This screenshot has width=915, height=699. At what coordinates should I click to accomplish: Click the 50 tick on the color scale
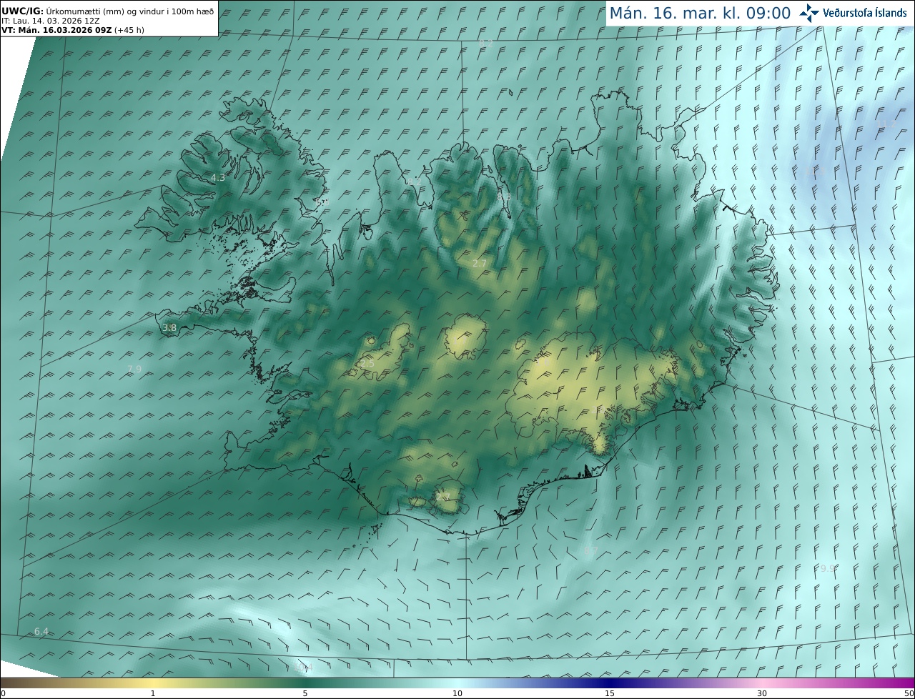(x=909, y=693)
